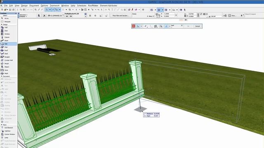
Task: Click the greyed OK button on floating palette
Action: [x=188, y=26]
